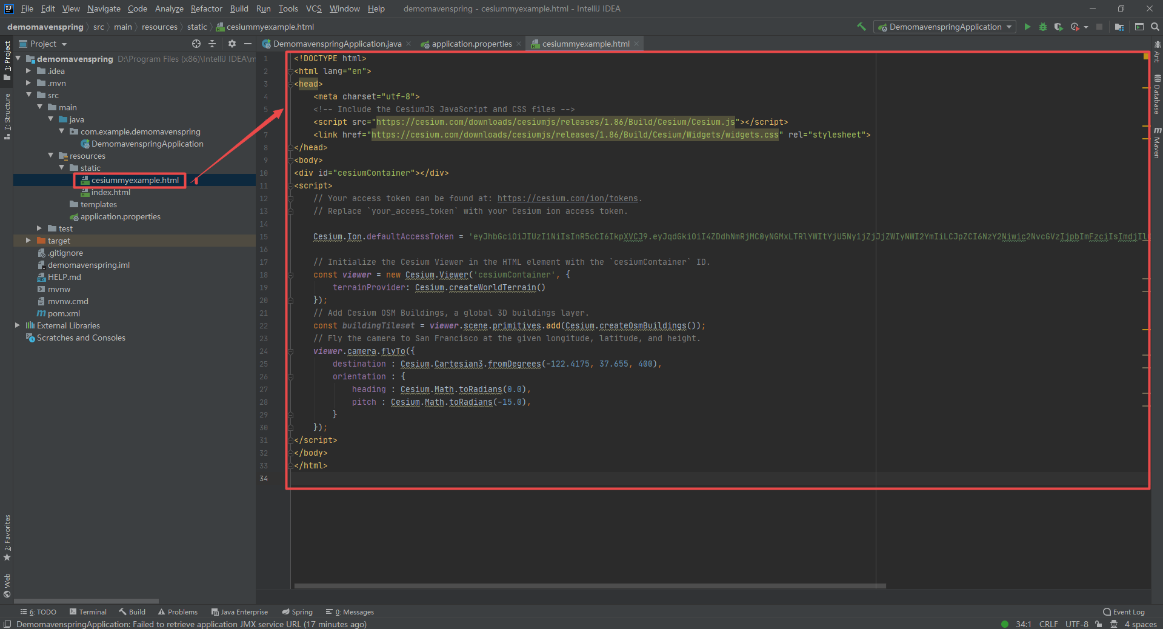Click the cesium.com/ion/tokens link in code
Image resolution: width=1163 pixels, height=629 pixels.
(567, 198)
